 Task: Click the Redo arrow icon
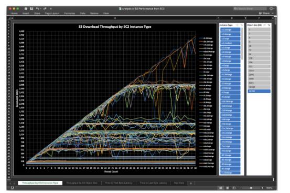click(45, 9)
